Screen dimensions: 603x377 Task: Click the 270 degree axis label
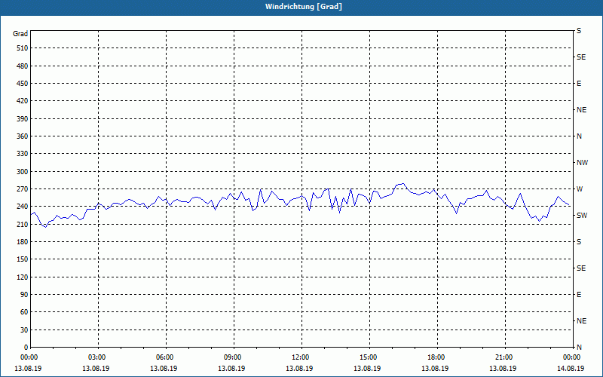[x=23, y=189]
